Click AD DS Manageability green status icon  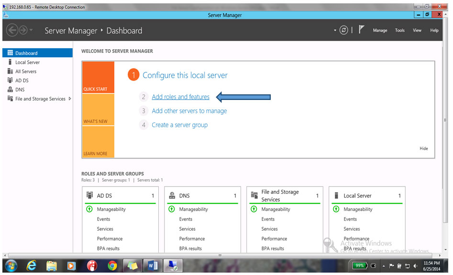pos(89,209)
